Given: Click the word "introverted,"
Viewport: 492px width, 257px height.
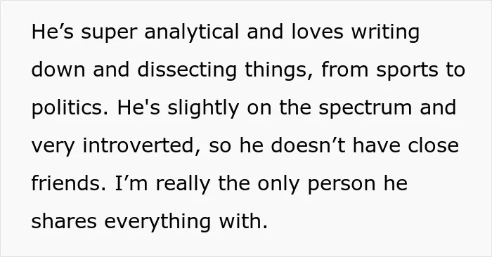Looking at the screenshot, I should [x=142, y=146].
